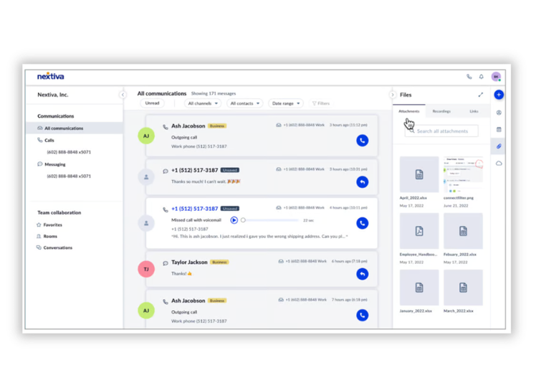
Task: Switch to the Links tab
Action: [474, 111]
